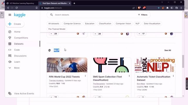188x105 pixels.
Task: Click the Learn graduation cap icon
Action: click(10, 62)
